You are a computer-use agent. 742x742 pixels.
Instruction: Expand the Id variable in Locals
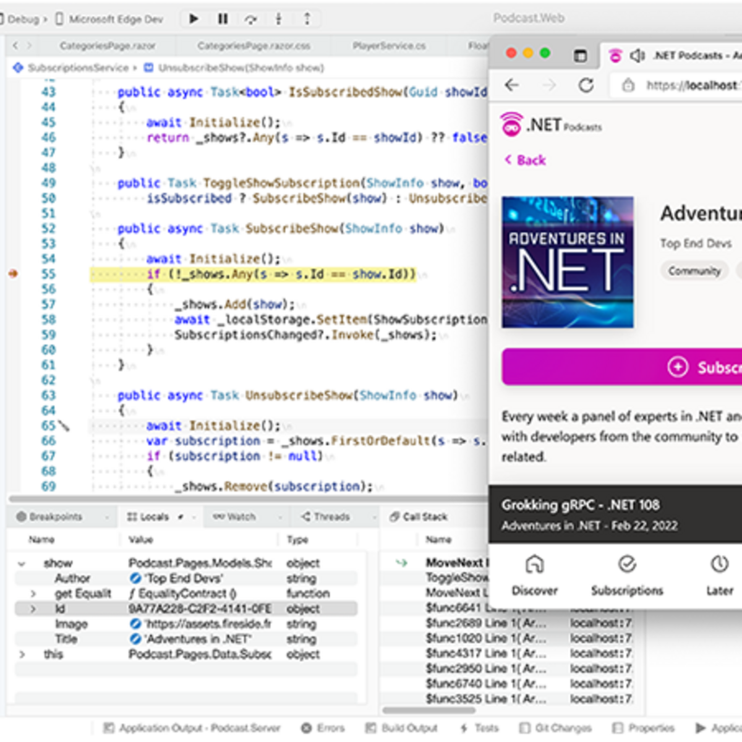click(32, 608)
